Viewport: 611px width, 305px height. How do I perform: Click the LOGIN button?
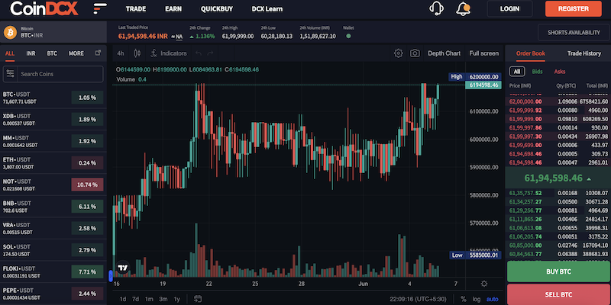click(509, 8)
